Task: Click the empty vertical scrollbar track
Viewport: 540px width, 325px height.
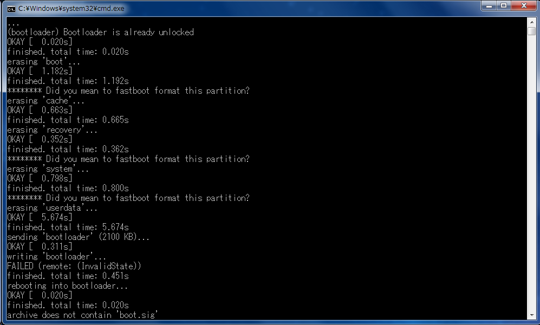Action: 531,172
